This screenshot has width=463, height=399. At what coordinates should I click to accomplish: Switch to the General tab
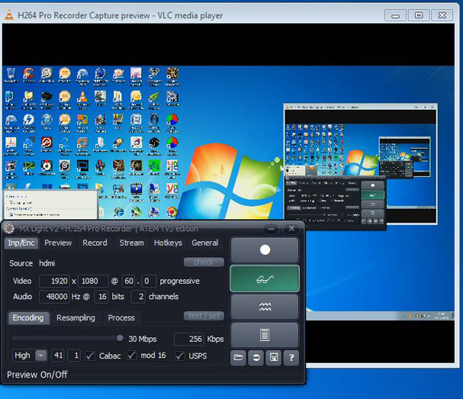coord(205,243)
